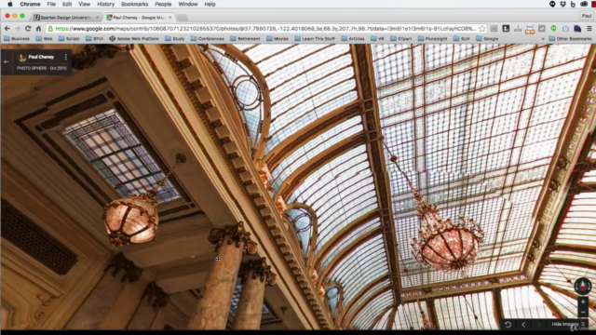Go back using the photo sphere back arrow
This screenshot has width=596, height=335.
(x=7, y=61)
